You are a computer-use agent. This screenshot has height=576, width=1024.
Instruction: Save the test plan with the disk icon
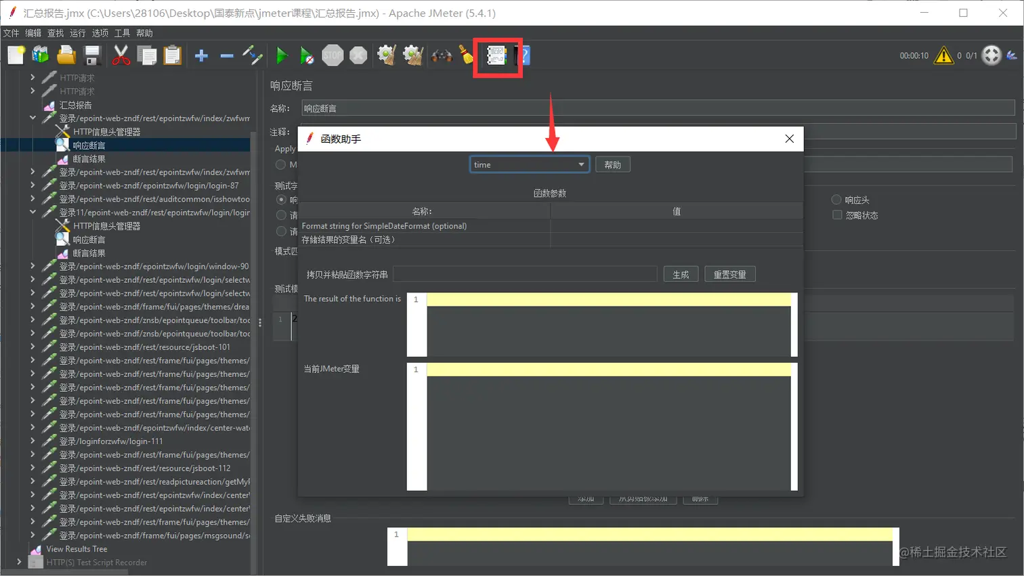(92, 56)
